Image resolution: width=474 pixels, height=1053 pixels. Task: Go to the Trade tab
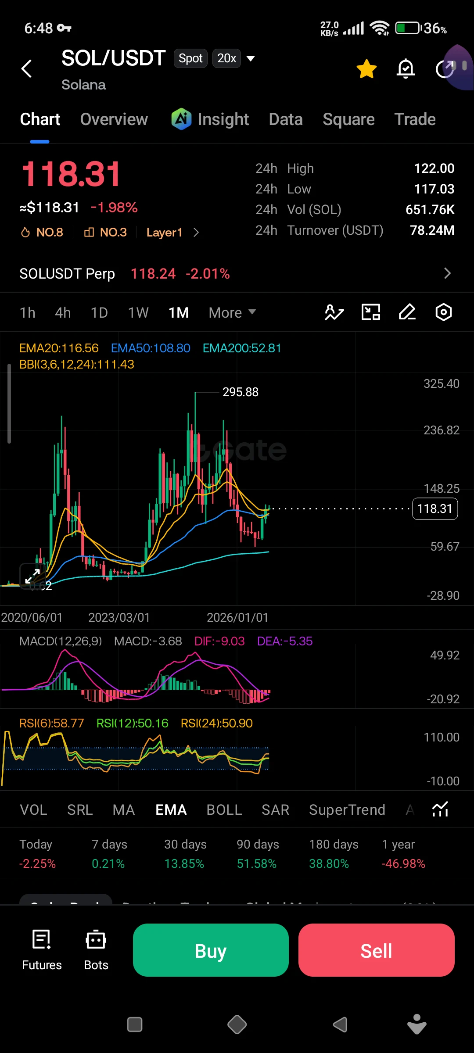point(415,119)
